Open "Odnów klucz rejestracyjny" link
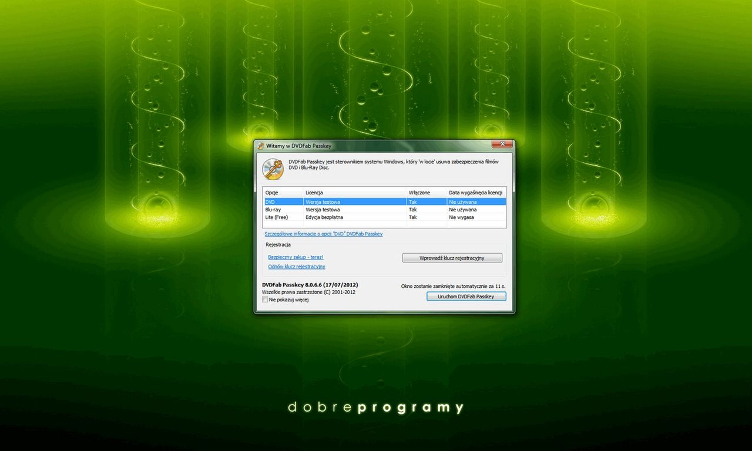The height and width of the screenshot is (451, 752). [x=297, y=267]
